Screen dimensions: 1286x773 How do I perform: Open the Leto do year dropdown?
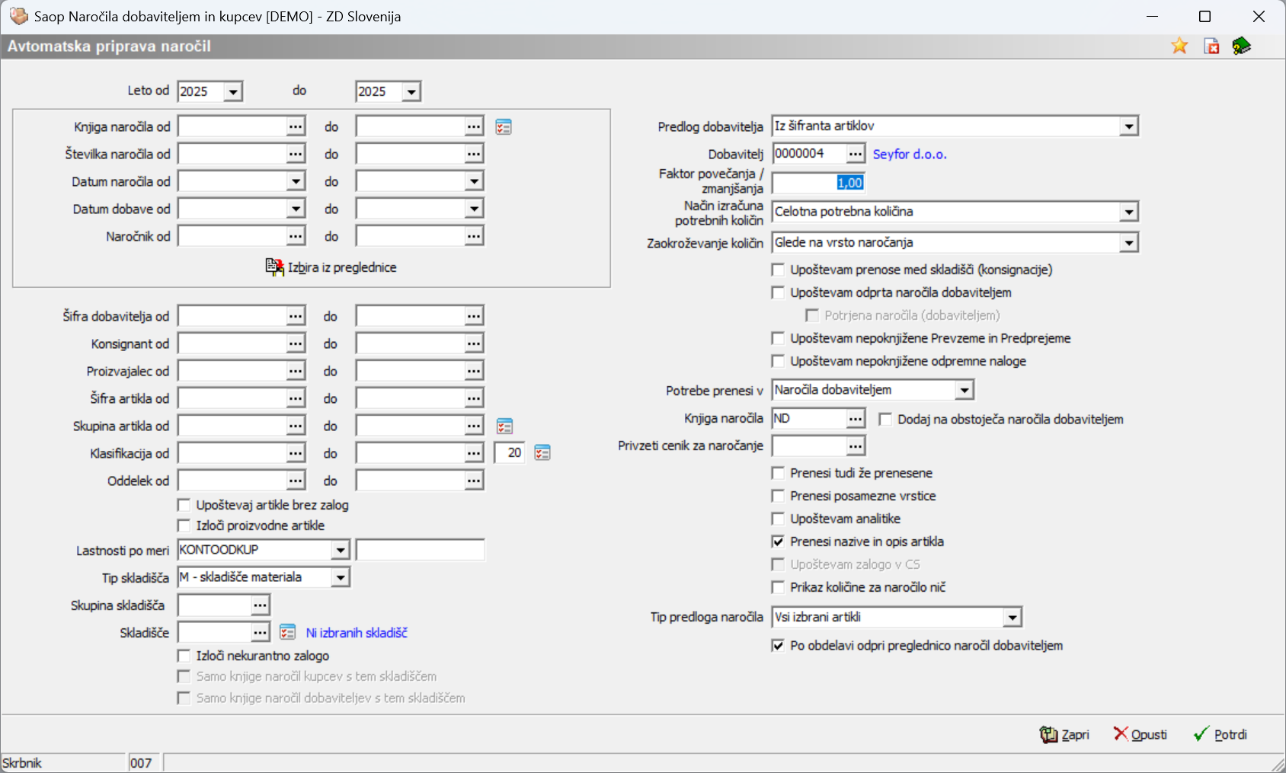click(x=411, y=92)
